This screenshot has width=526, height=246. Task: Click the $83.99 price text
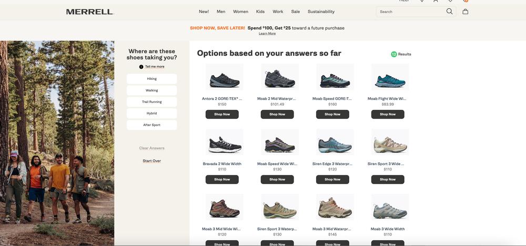[x=388, y=104]
